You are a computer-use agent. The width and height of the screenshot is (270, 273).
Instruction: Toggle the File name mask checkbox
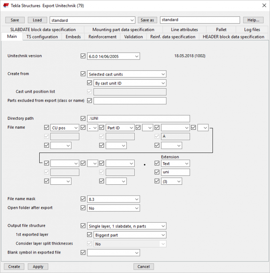click(83, 199)
